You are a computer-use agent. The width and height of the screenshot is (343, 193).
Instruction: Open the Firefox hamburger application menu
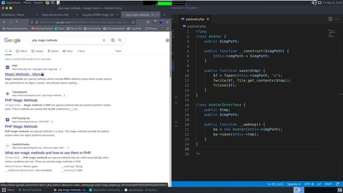[167, 22]
